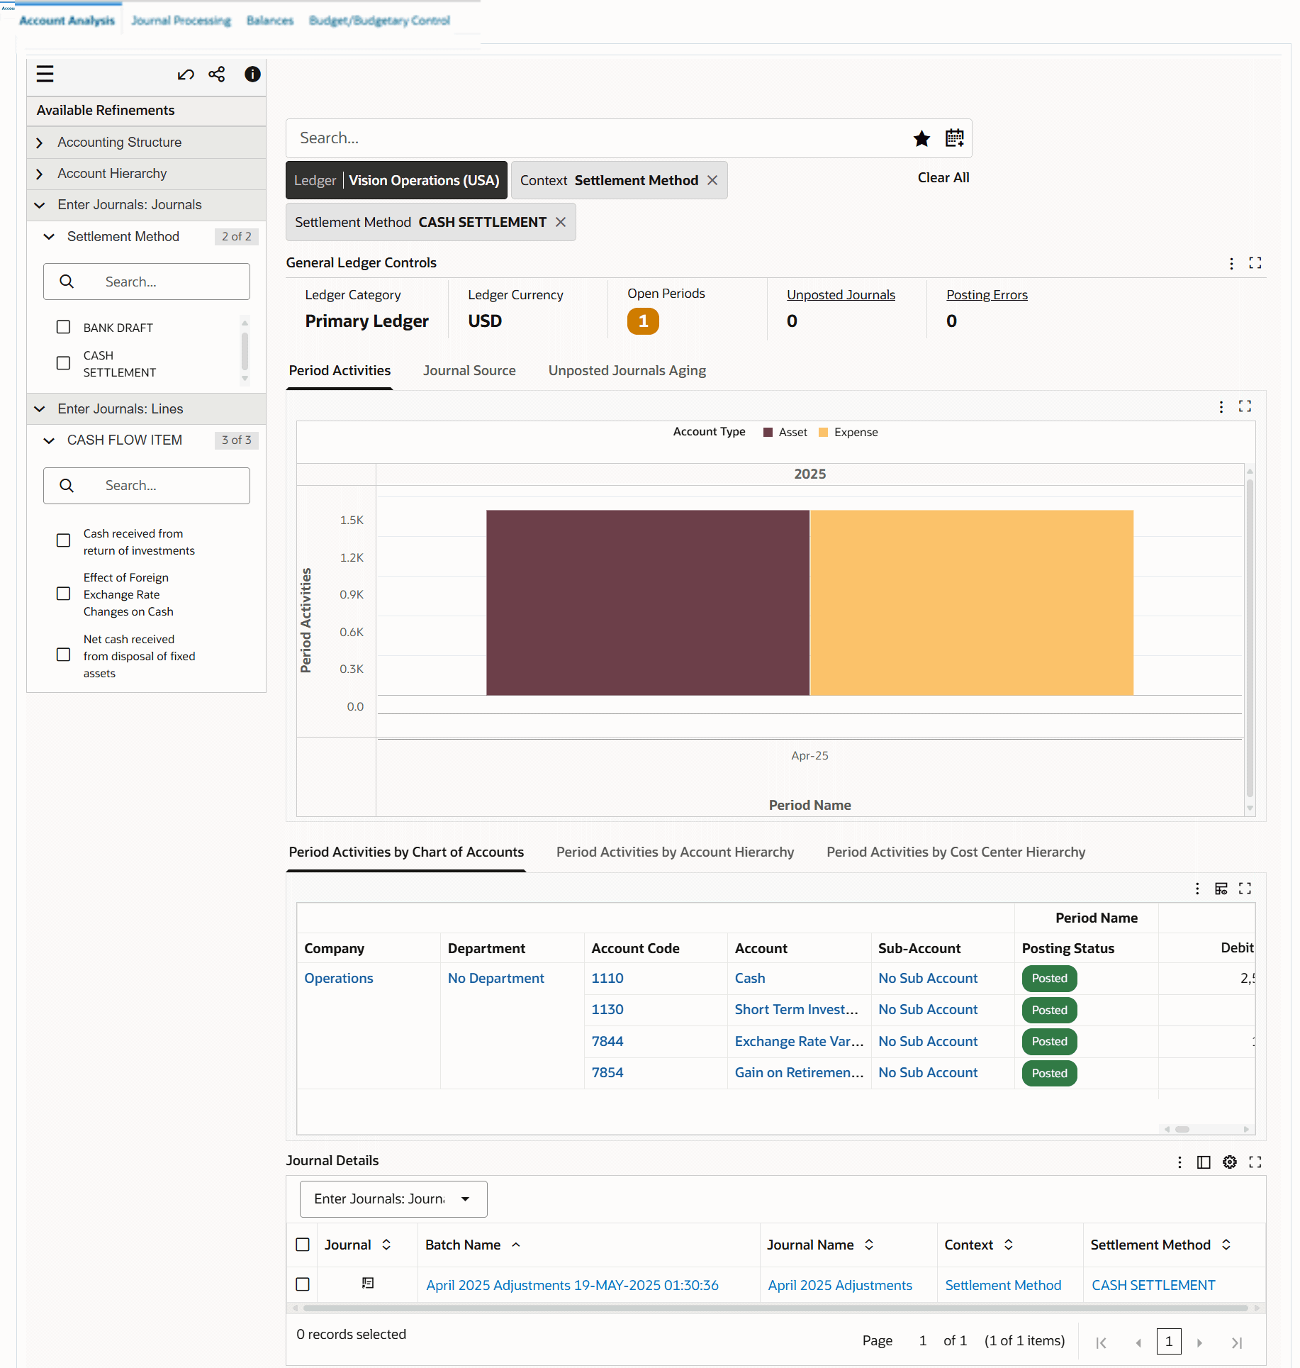Image resolution: width=1300 pixels, height=1368 pixels.
Task: Expand the Accounting Structure refinement
Action: 40,143
